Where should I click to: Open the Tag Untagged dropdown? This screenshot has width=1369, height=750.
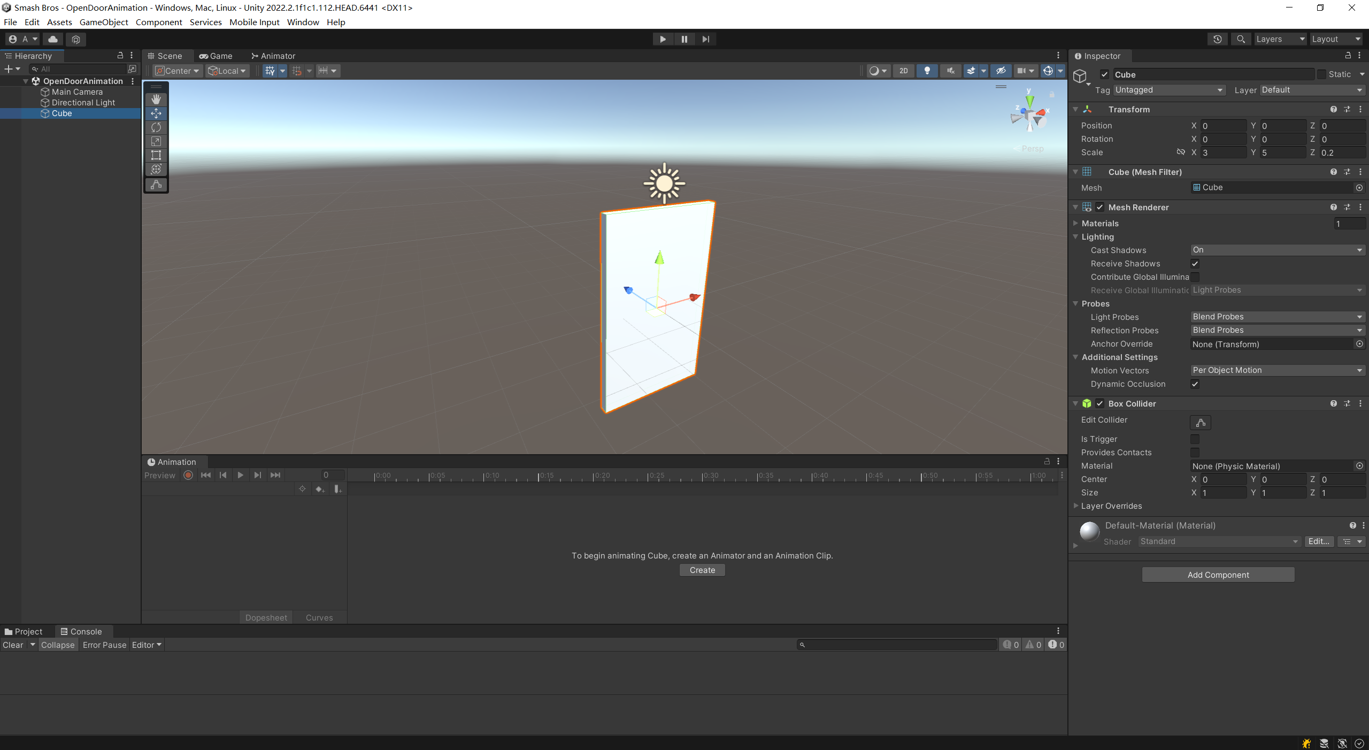pyautogui.click(x=1169, y=90)
